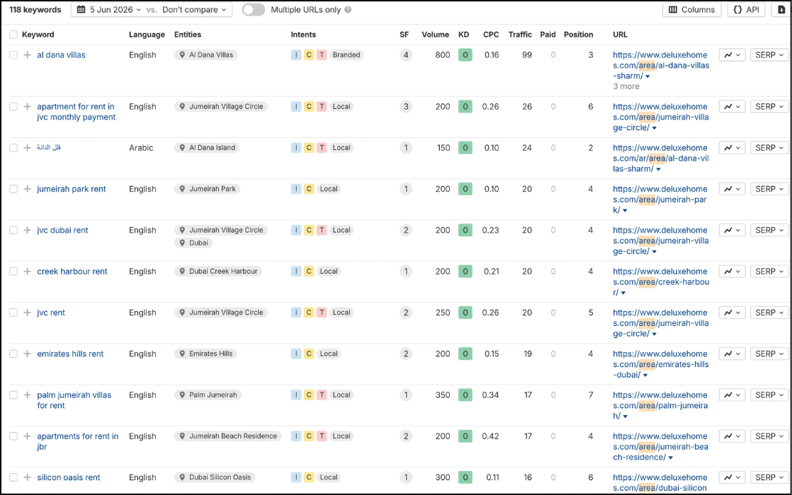Open position history chart for silicon oasis rent
The image size is (792, 495).
(732, 477)
